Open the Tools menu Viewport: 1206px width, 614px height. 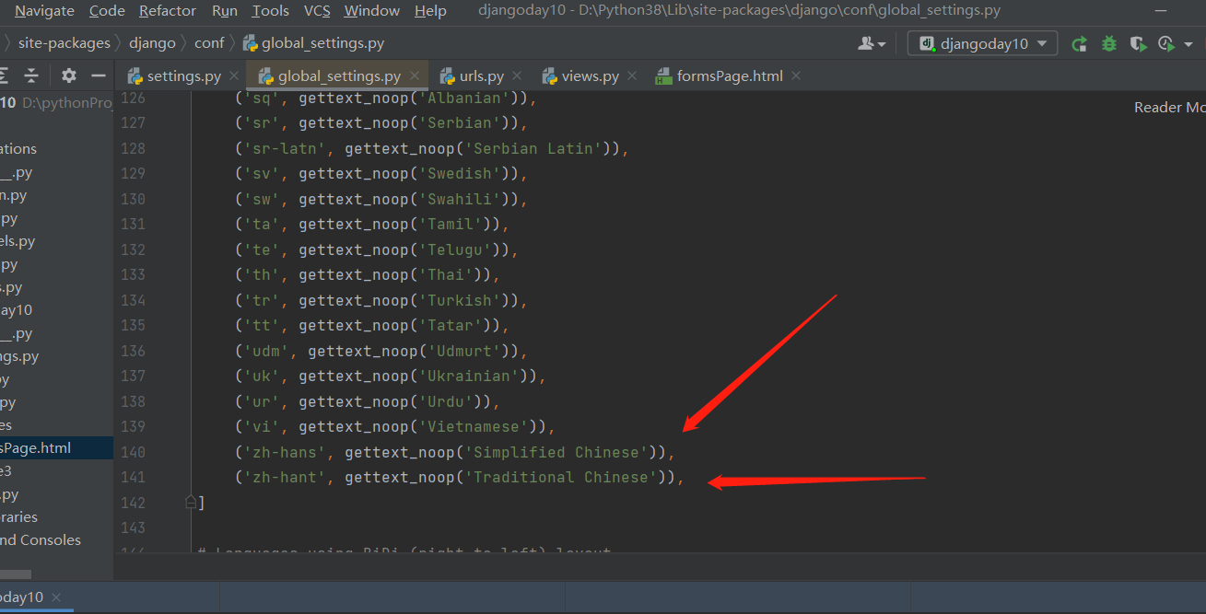(270, 11)
